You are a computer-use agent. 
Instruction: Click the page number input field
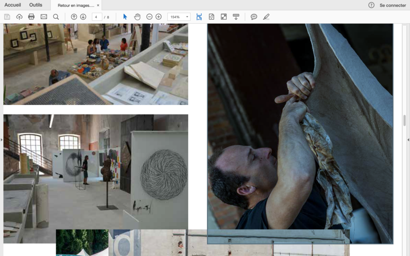point(96,17)
